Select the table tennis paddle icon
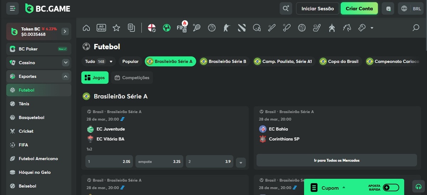This screenshot has height=195, width=427. coord(287,28)
